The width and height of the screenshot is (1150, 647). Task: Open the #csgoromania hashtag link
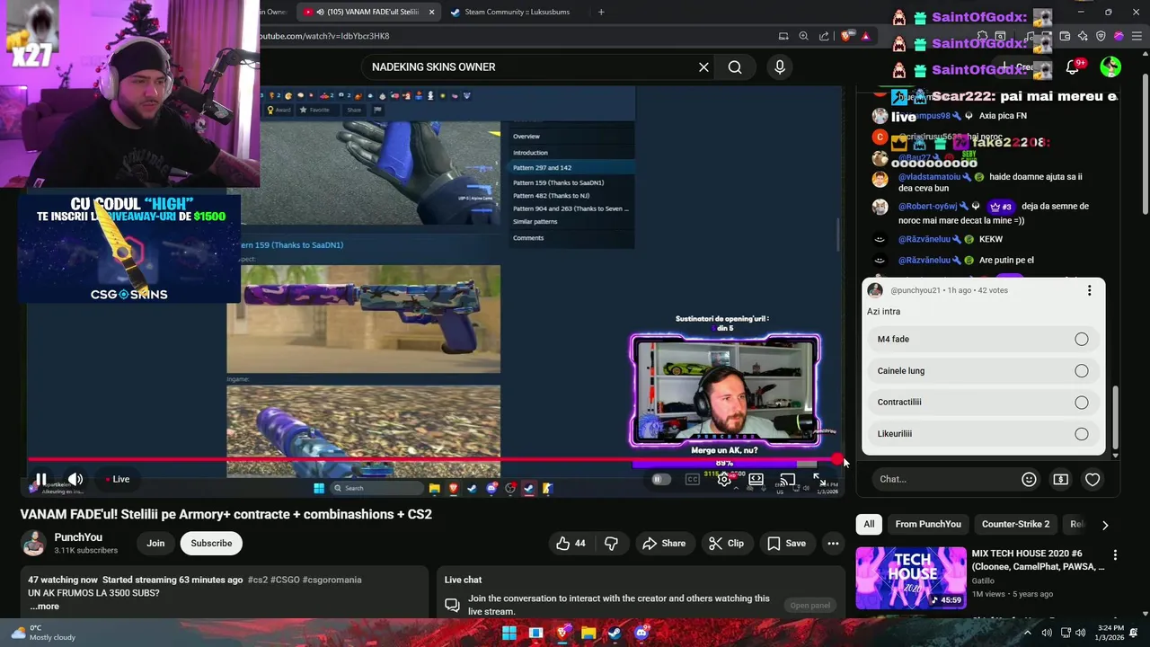tap(332, 580)
